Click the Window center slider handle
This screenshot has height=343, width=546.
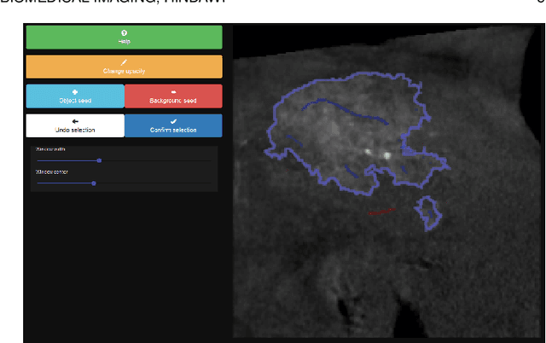(x=94, y=183)
